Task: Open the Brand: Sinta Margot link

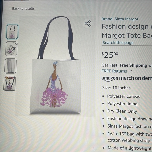Action: [120, 19]
